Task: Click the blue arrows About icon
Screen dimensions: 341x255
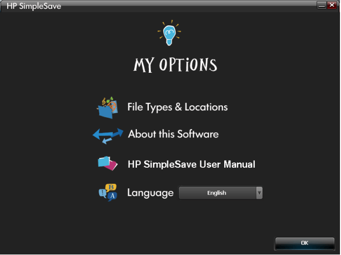Action: 108,136
